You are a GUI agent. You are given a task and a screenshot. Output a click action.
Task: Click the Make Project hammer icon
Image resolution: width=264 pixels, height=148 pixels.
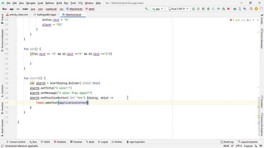tap(146, 9)
